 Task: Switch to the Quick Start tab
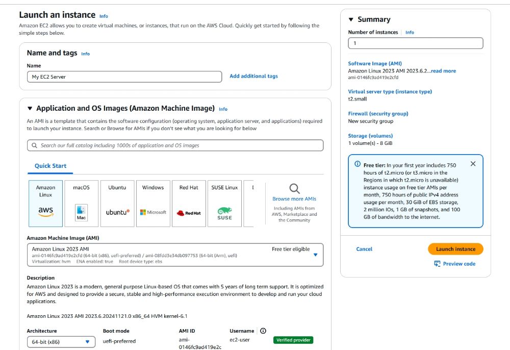[x=50, y=166]
